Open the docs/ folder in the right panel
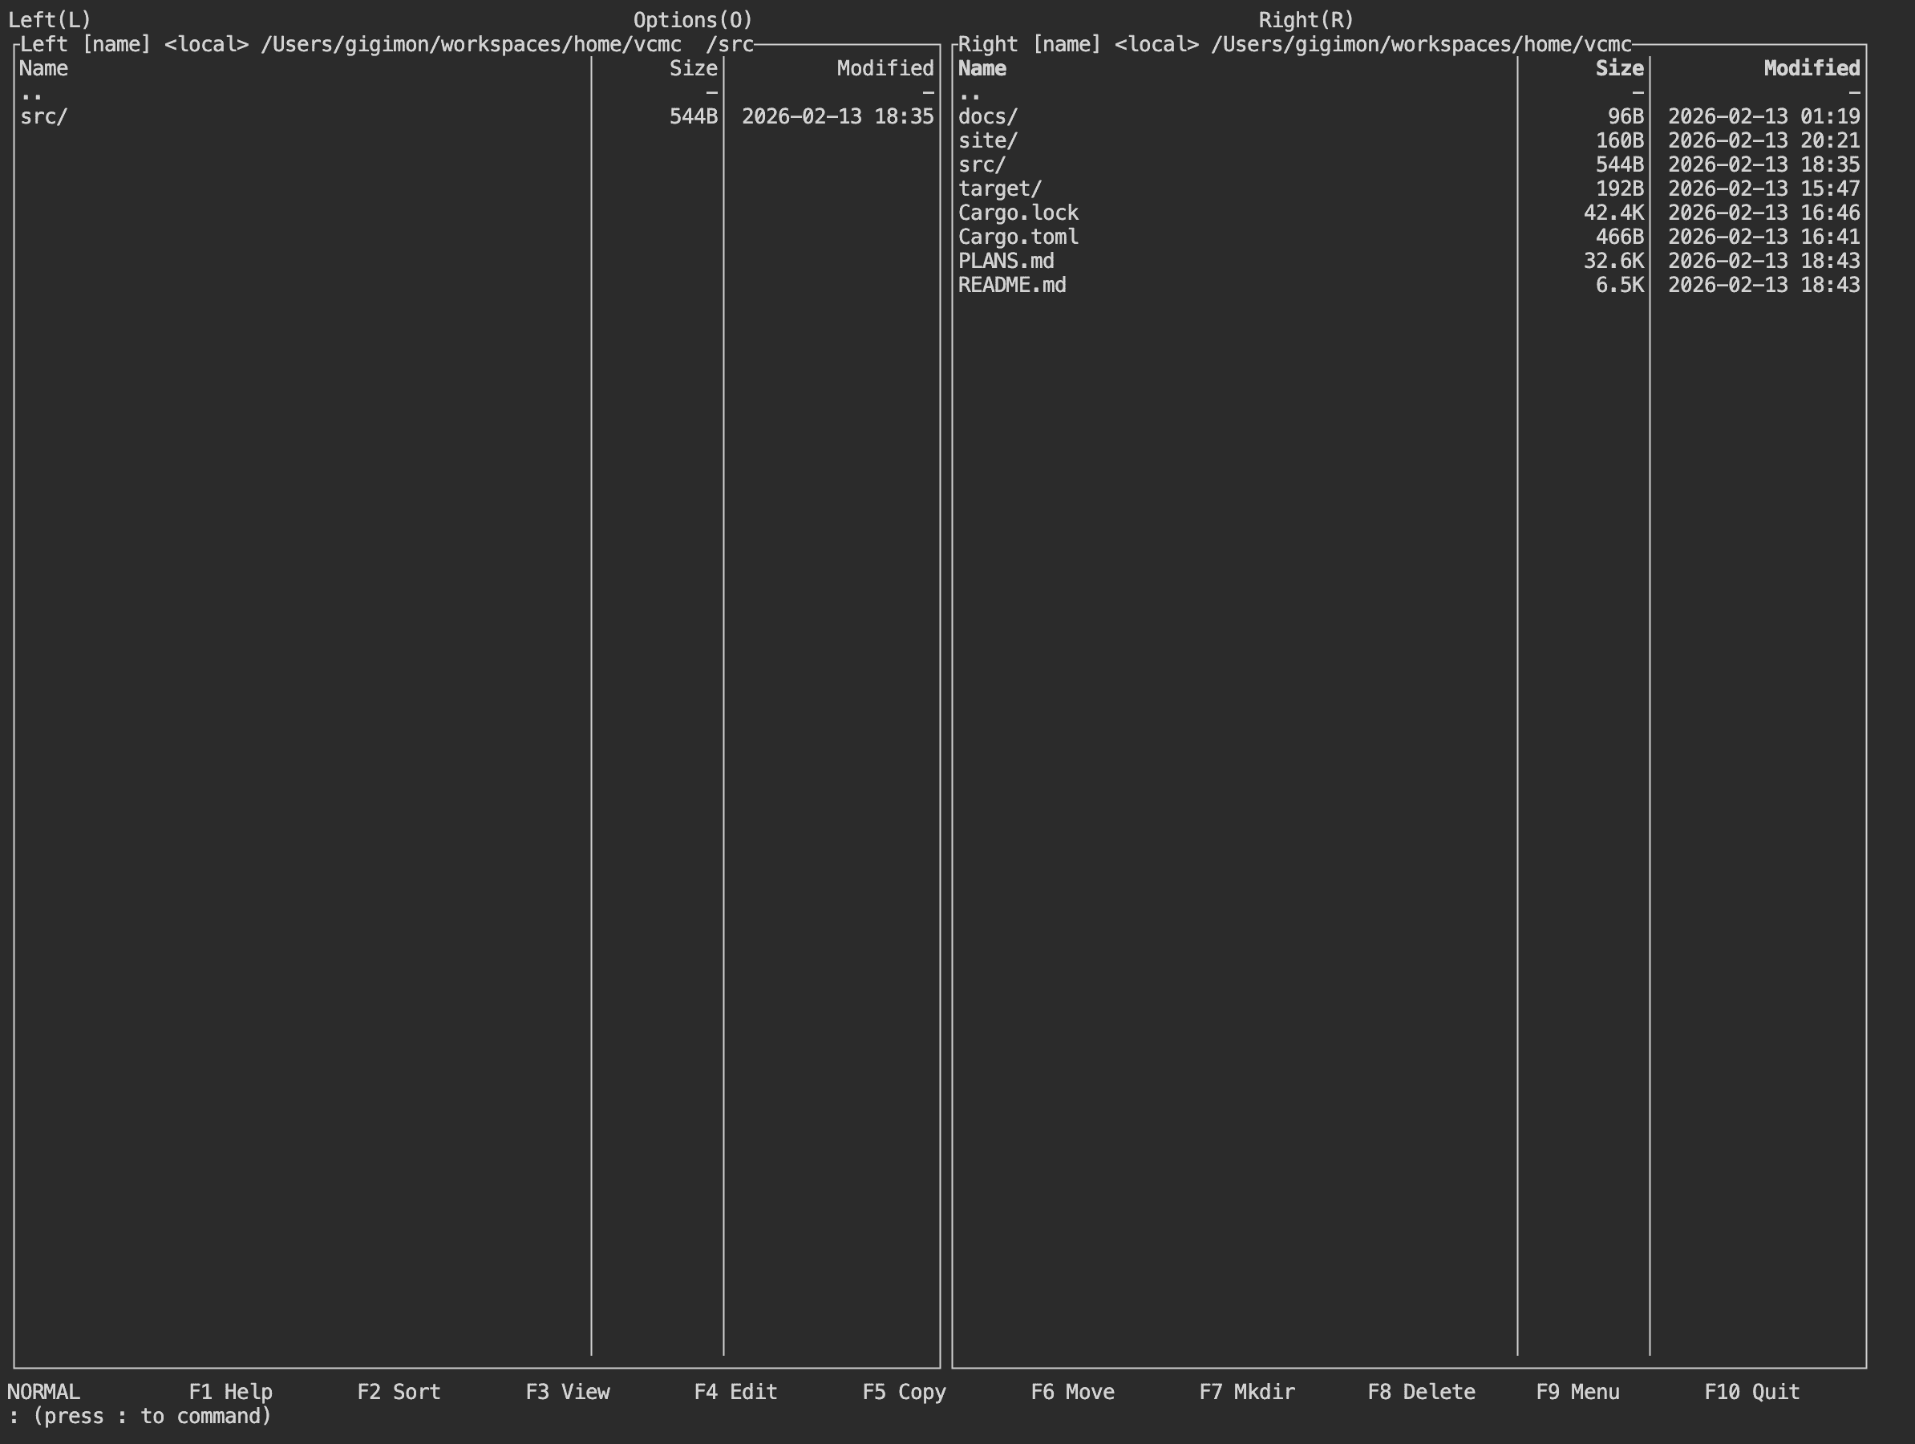This screenshot has height=1444, width=1915. coord(988,116)
